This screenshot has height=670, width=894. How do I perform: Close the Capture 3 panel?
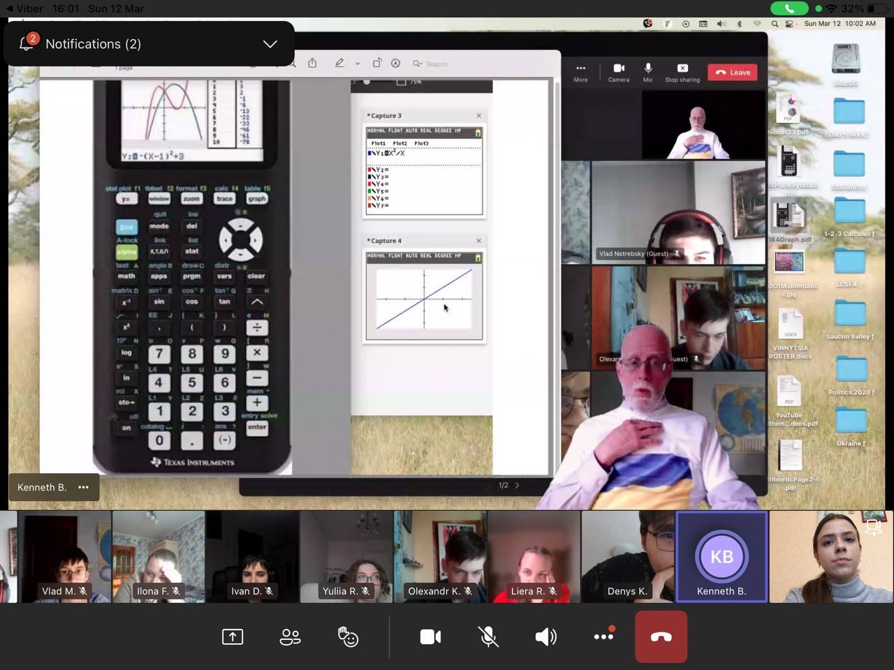click(x=478, y=116)
